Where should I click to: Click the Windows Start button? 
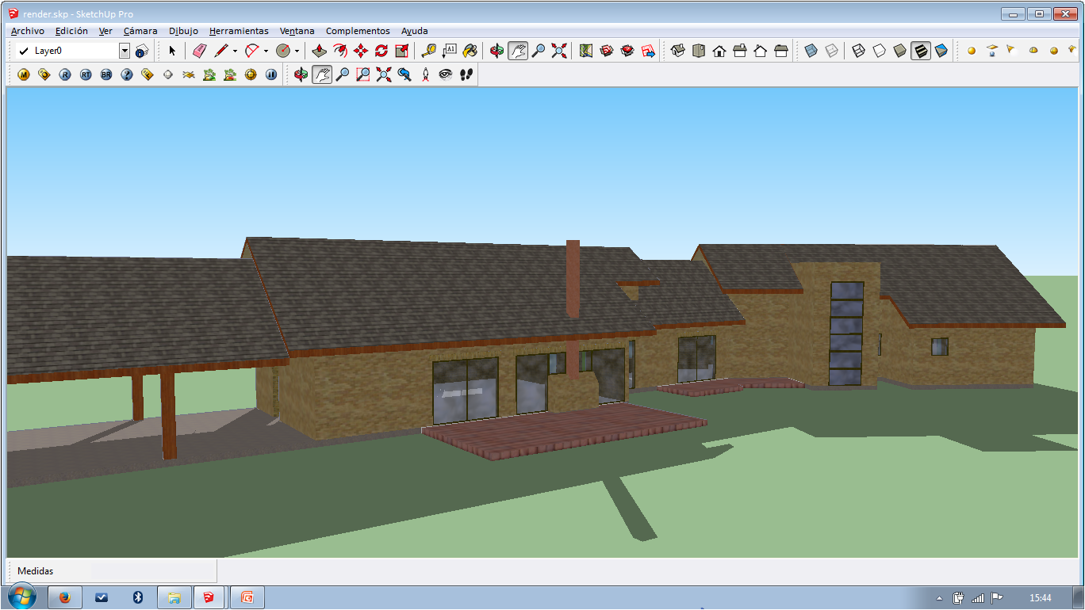point(21,597)
